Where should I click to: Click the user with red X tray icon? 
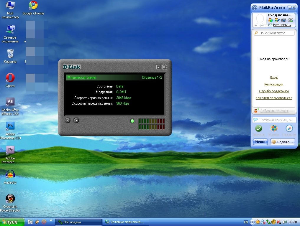263,222
